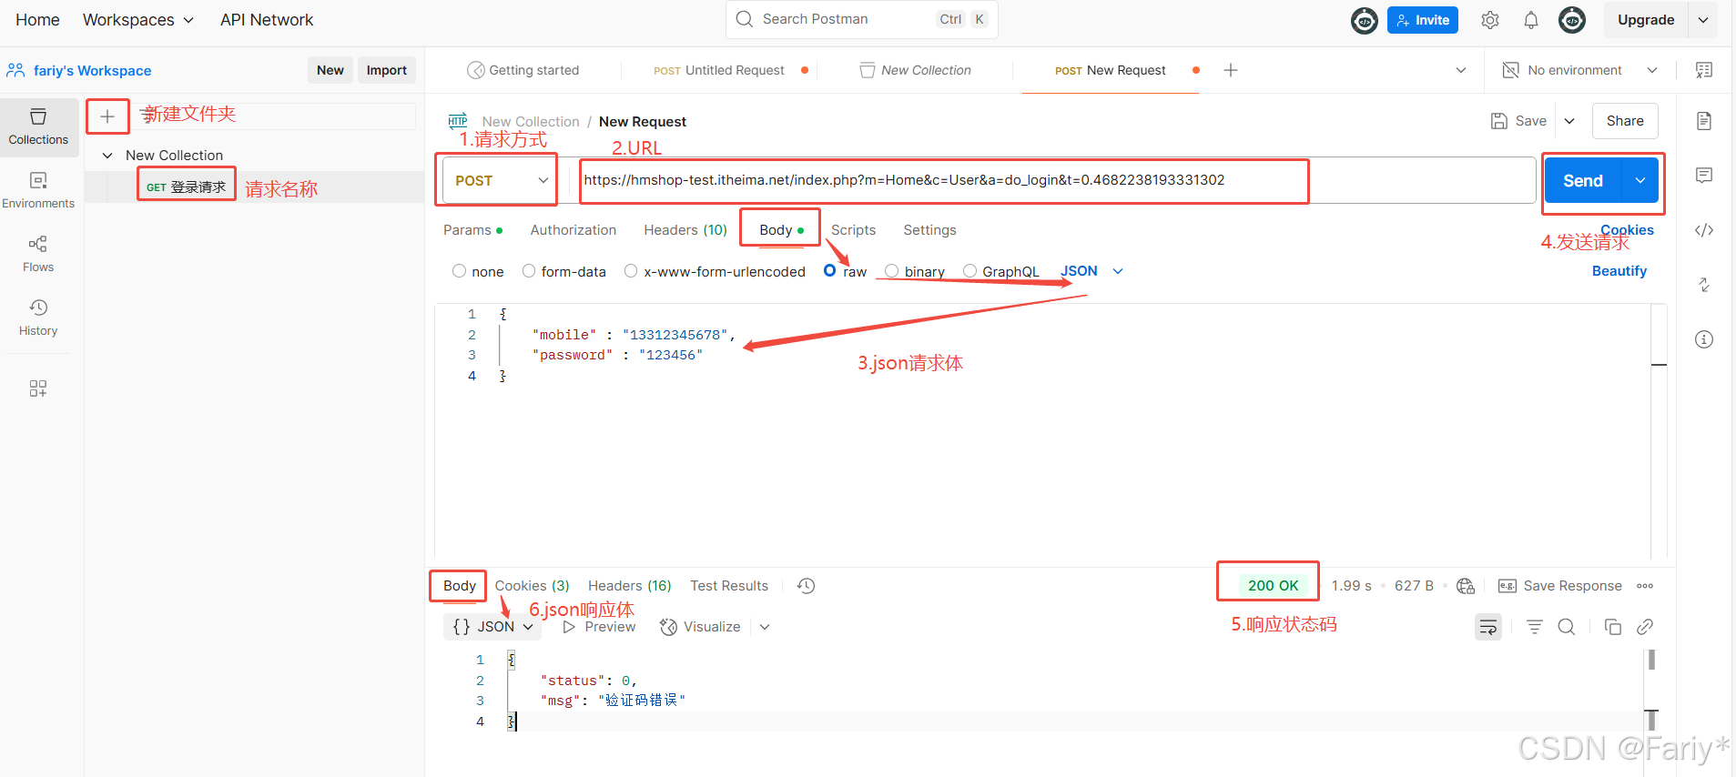1736x777 pixels.
Task: Open the settings gear in top bar
Action: point(1490,20)
